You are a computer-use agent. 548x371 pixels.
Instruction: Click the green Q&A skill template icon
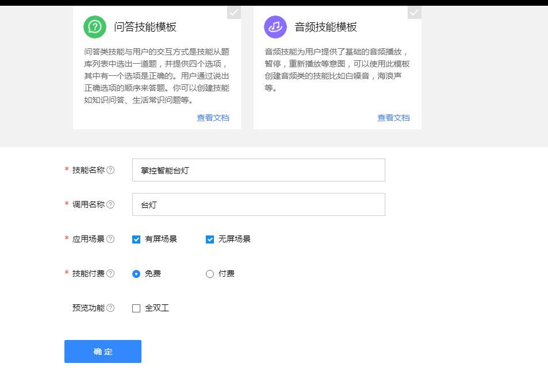tap(95, 27)
